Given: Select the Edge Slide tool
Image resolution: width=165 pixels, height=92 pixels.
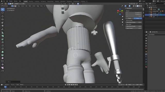Looking at the screenshot, I should [3, 61].
